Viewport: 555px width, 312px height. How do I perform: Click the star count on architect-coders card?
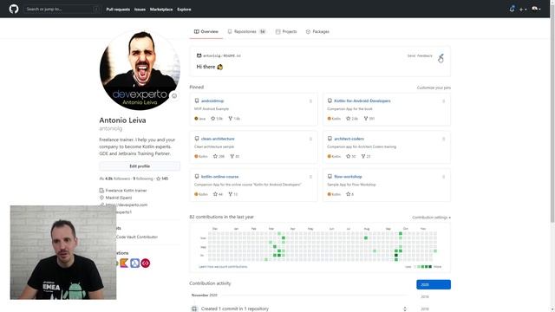350,156
